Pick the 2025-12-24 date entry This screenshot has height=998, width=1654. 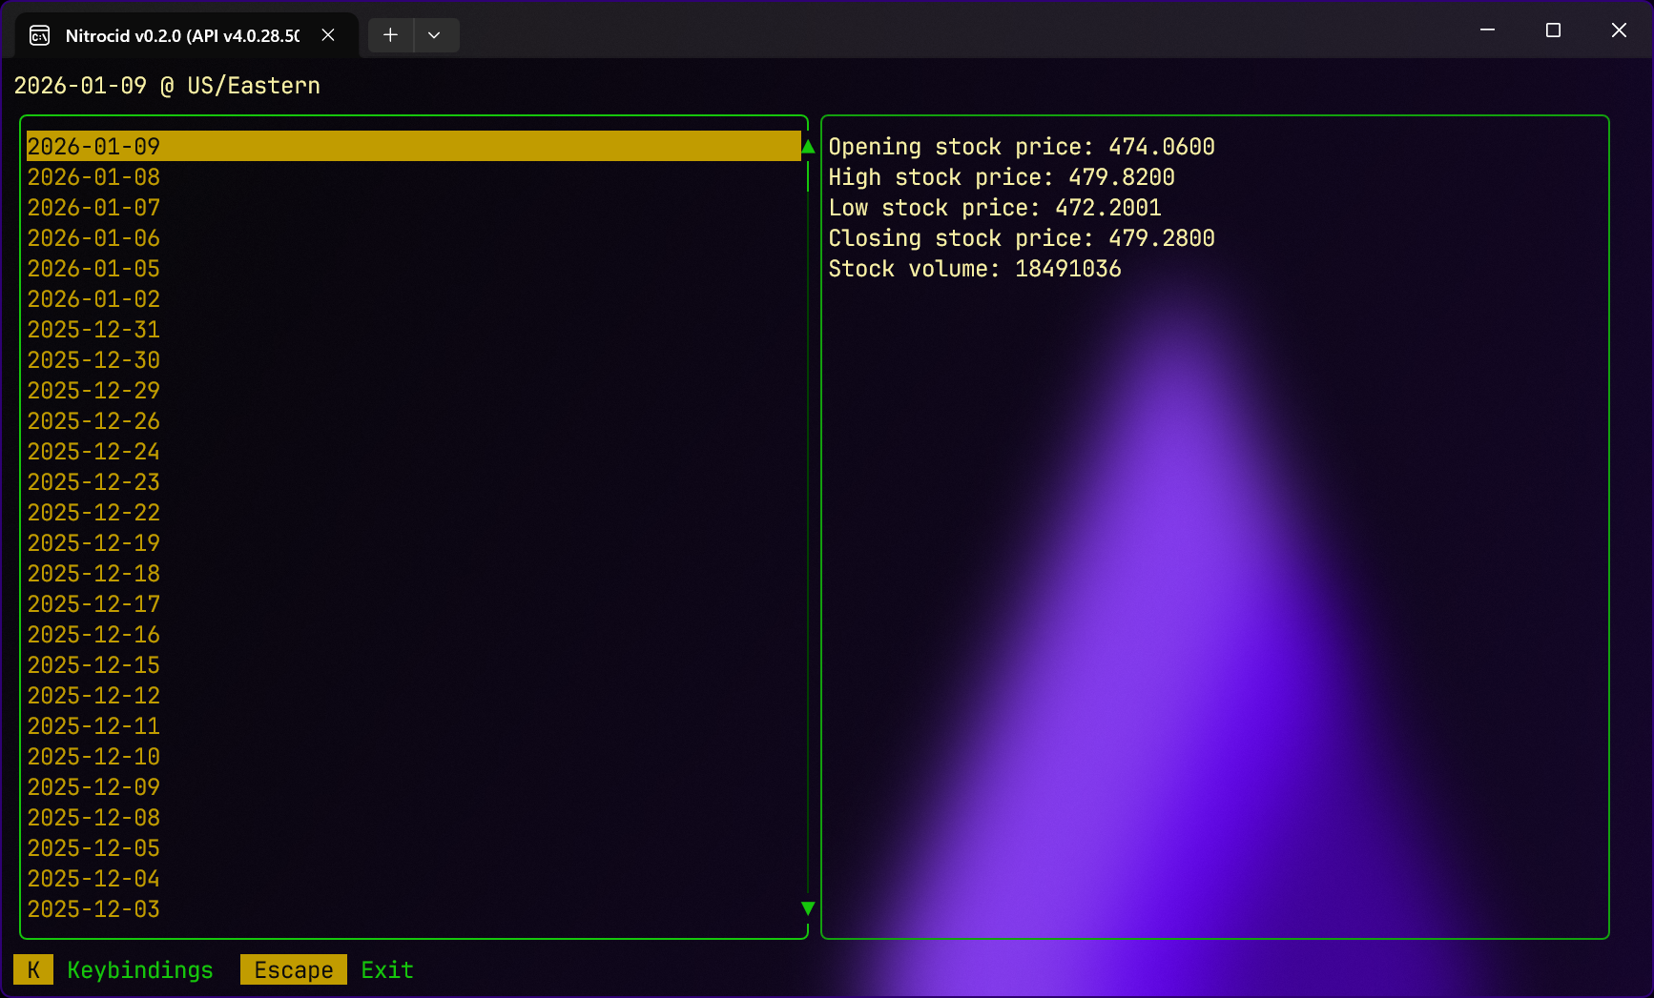click(93, 452)
